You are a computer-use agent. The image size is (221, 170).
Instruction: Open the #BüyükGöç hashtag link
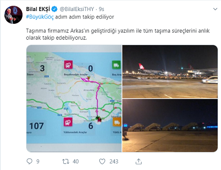click(x=40, y=17)
